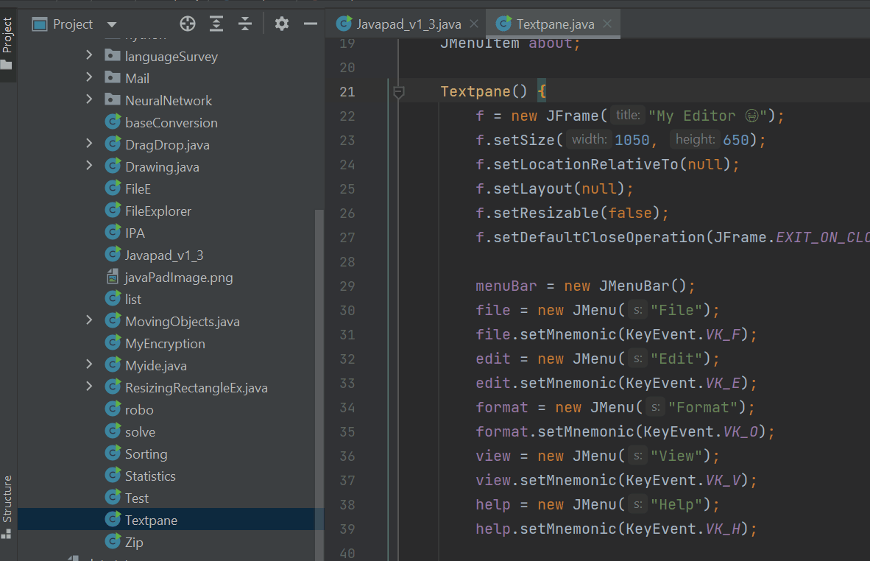Select the Mail folder in tree
The height and width of the screenshot is (561, 870).
coord(137,79)
